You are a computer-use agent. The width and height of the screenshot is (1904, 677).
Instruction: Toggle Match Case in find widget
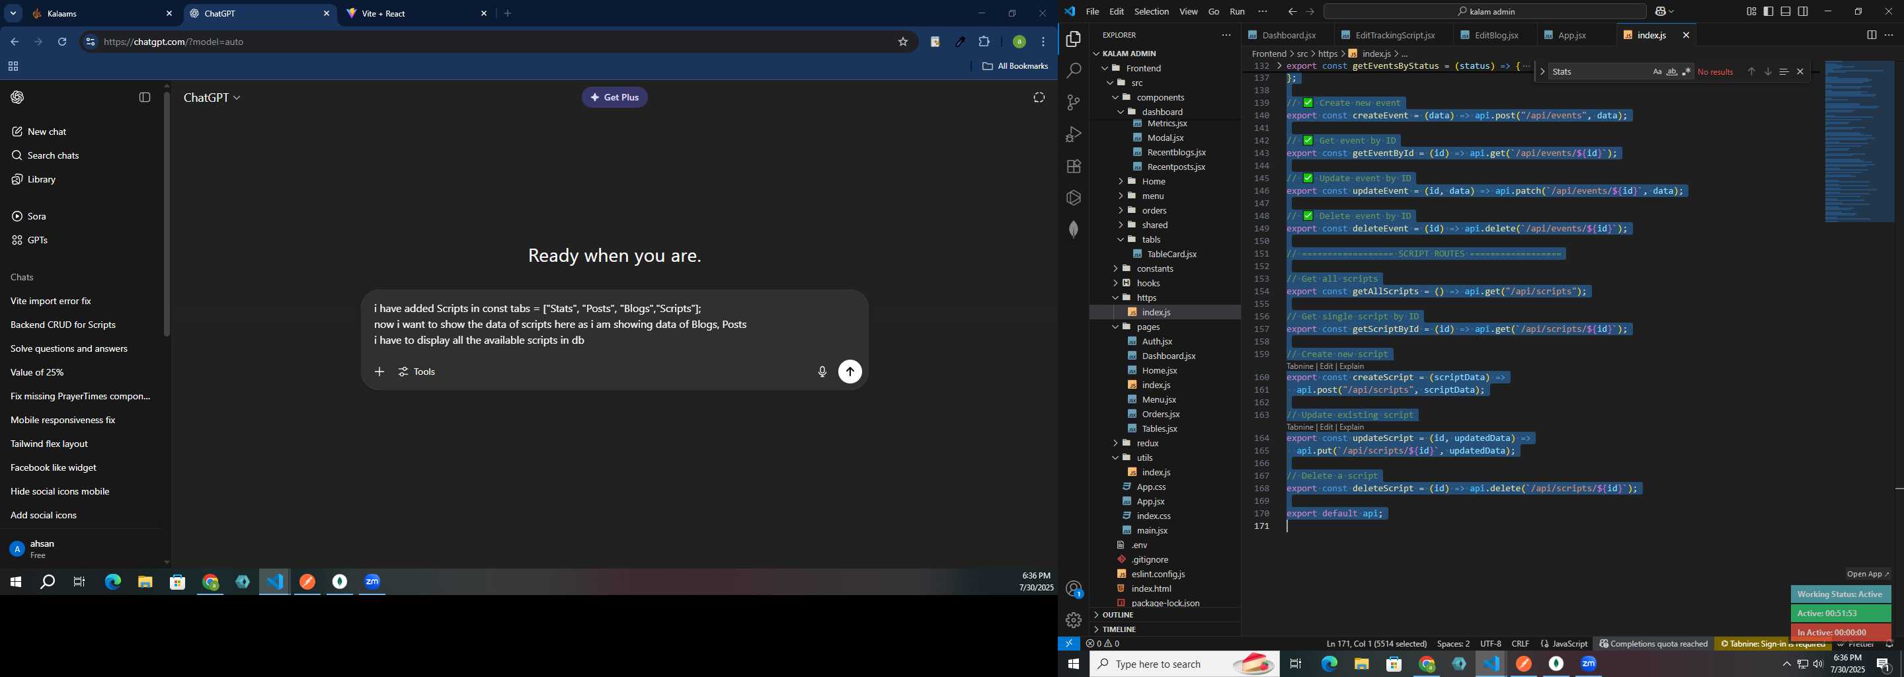click(x=1656, y=71)
